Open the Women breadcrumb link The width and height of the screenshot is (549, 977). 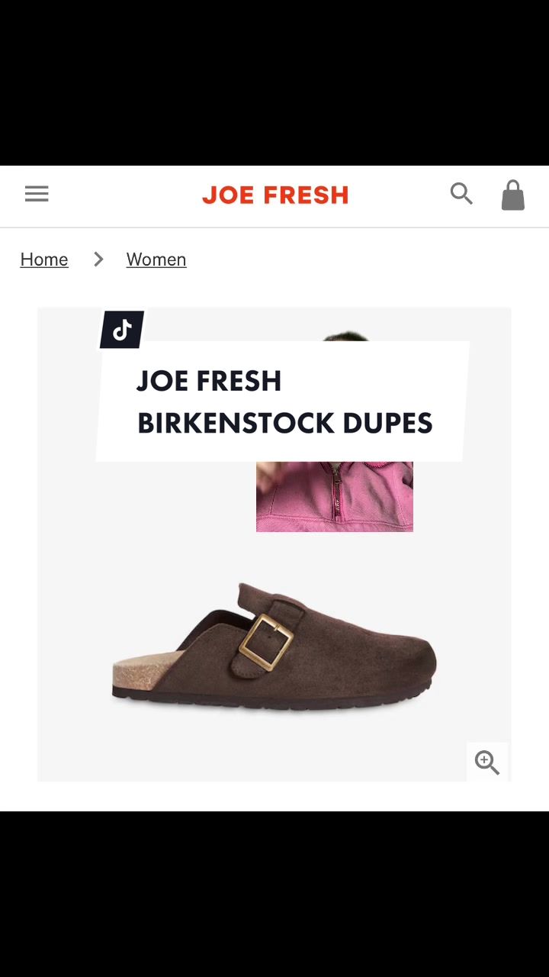coord(156,260)
